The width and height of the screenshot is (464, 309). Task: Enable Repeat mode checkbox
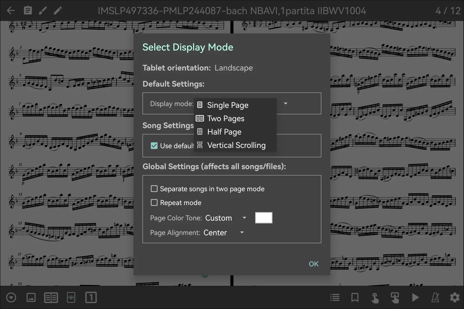point(154,203)
